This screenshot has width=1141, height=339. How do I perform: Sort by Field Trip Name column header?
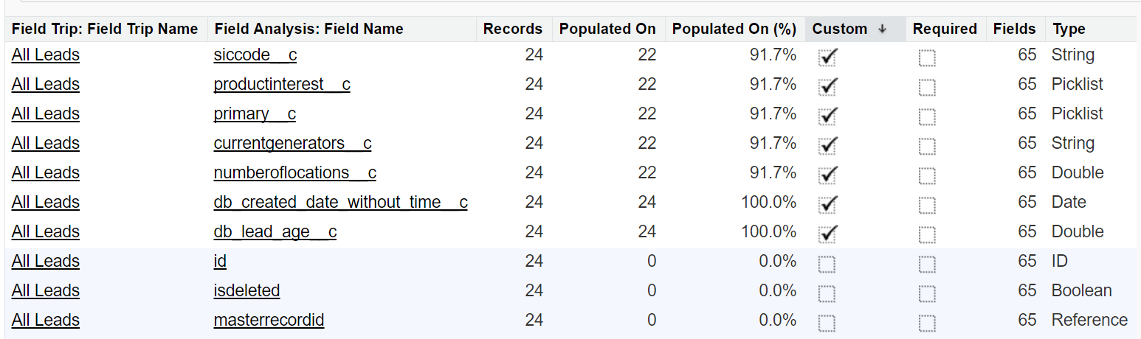105,29
